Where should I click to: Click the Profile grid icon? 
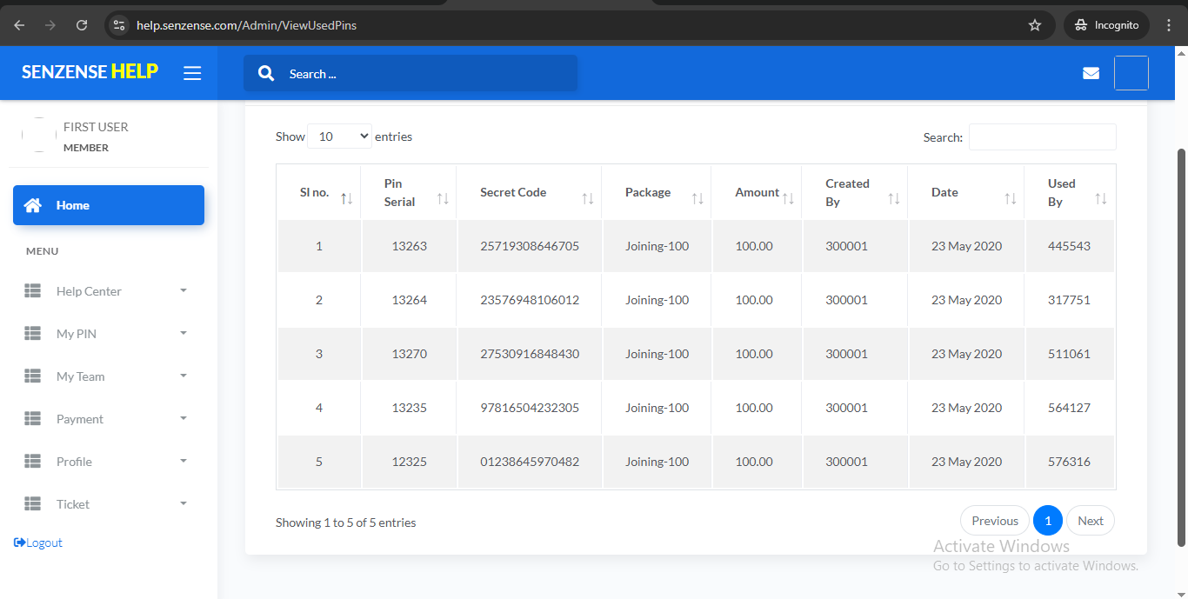33,462
